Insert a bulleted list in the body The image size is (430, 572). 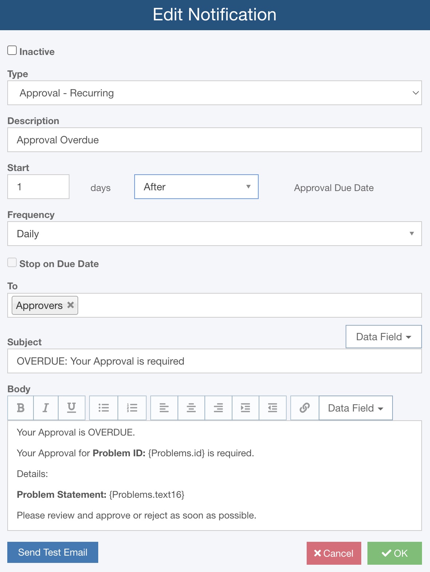tap(103, 408)
